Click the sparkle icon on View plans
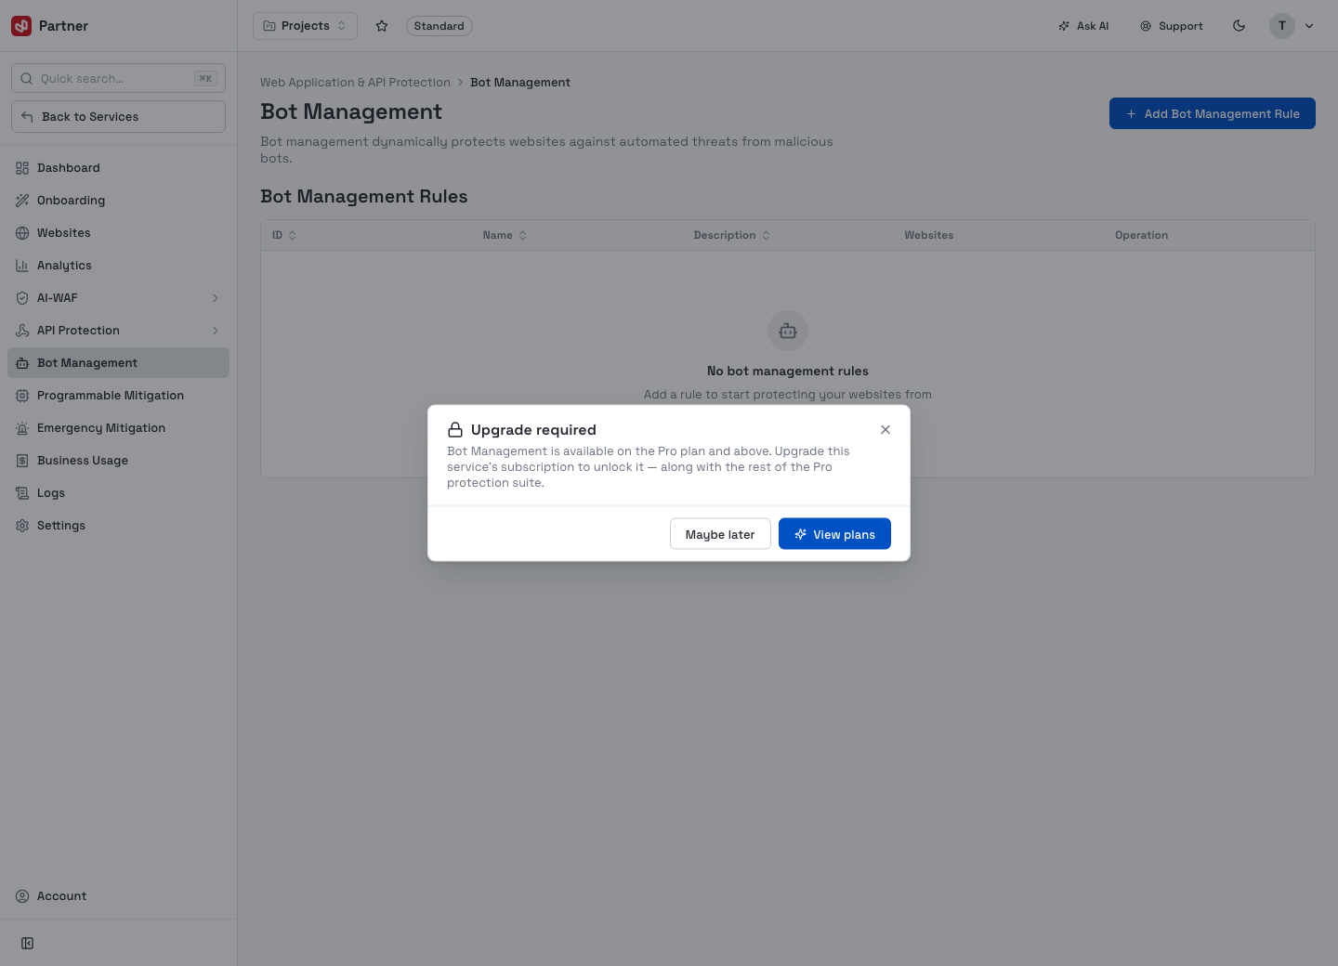1338x966 pixels. click(x=800, y=534)
